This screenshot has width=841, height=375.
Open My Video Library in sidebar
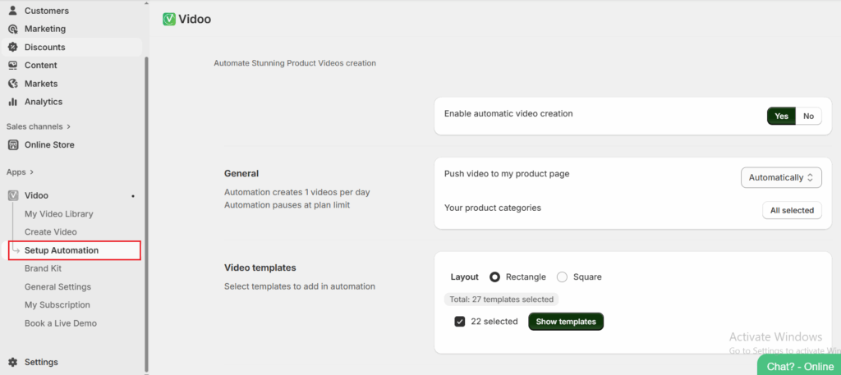click(58, 214)
